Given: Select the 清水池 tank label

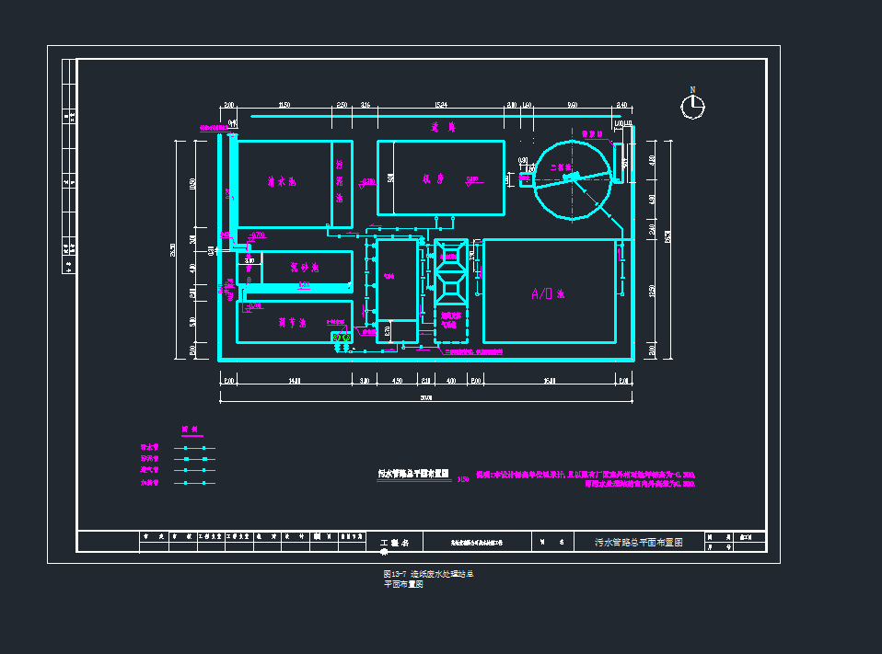Looking at the screenshot, I should (281, 182).
